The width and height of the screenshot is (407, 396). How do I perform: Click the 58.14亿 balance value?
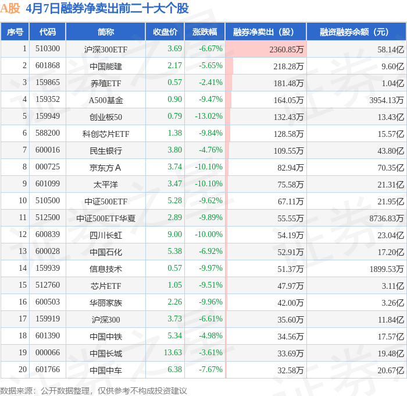391,49
